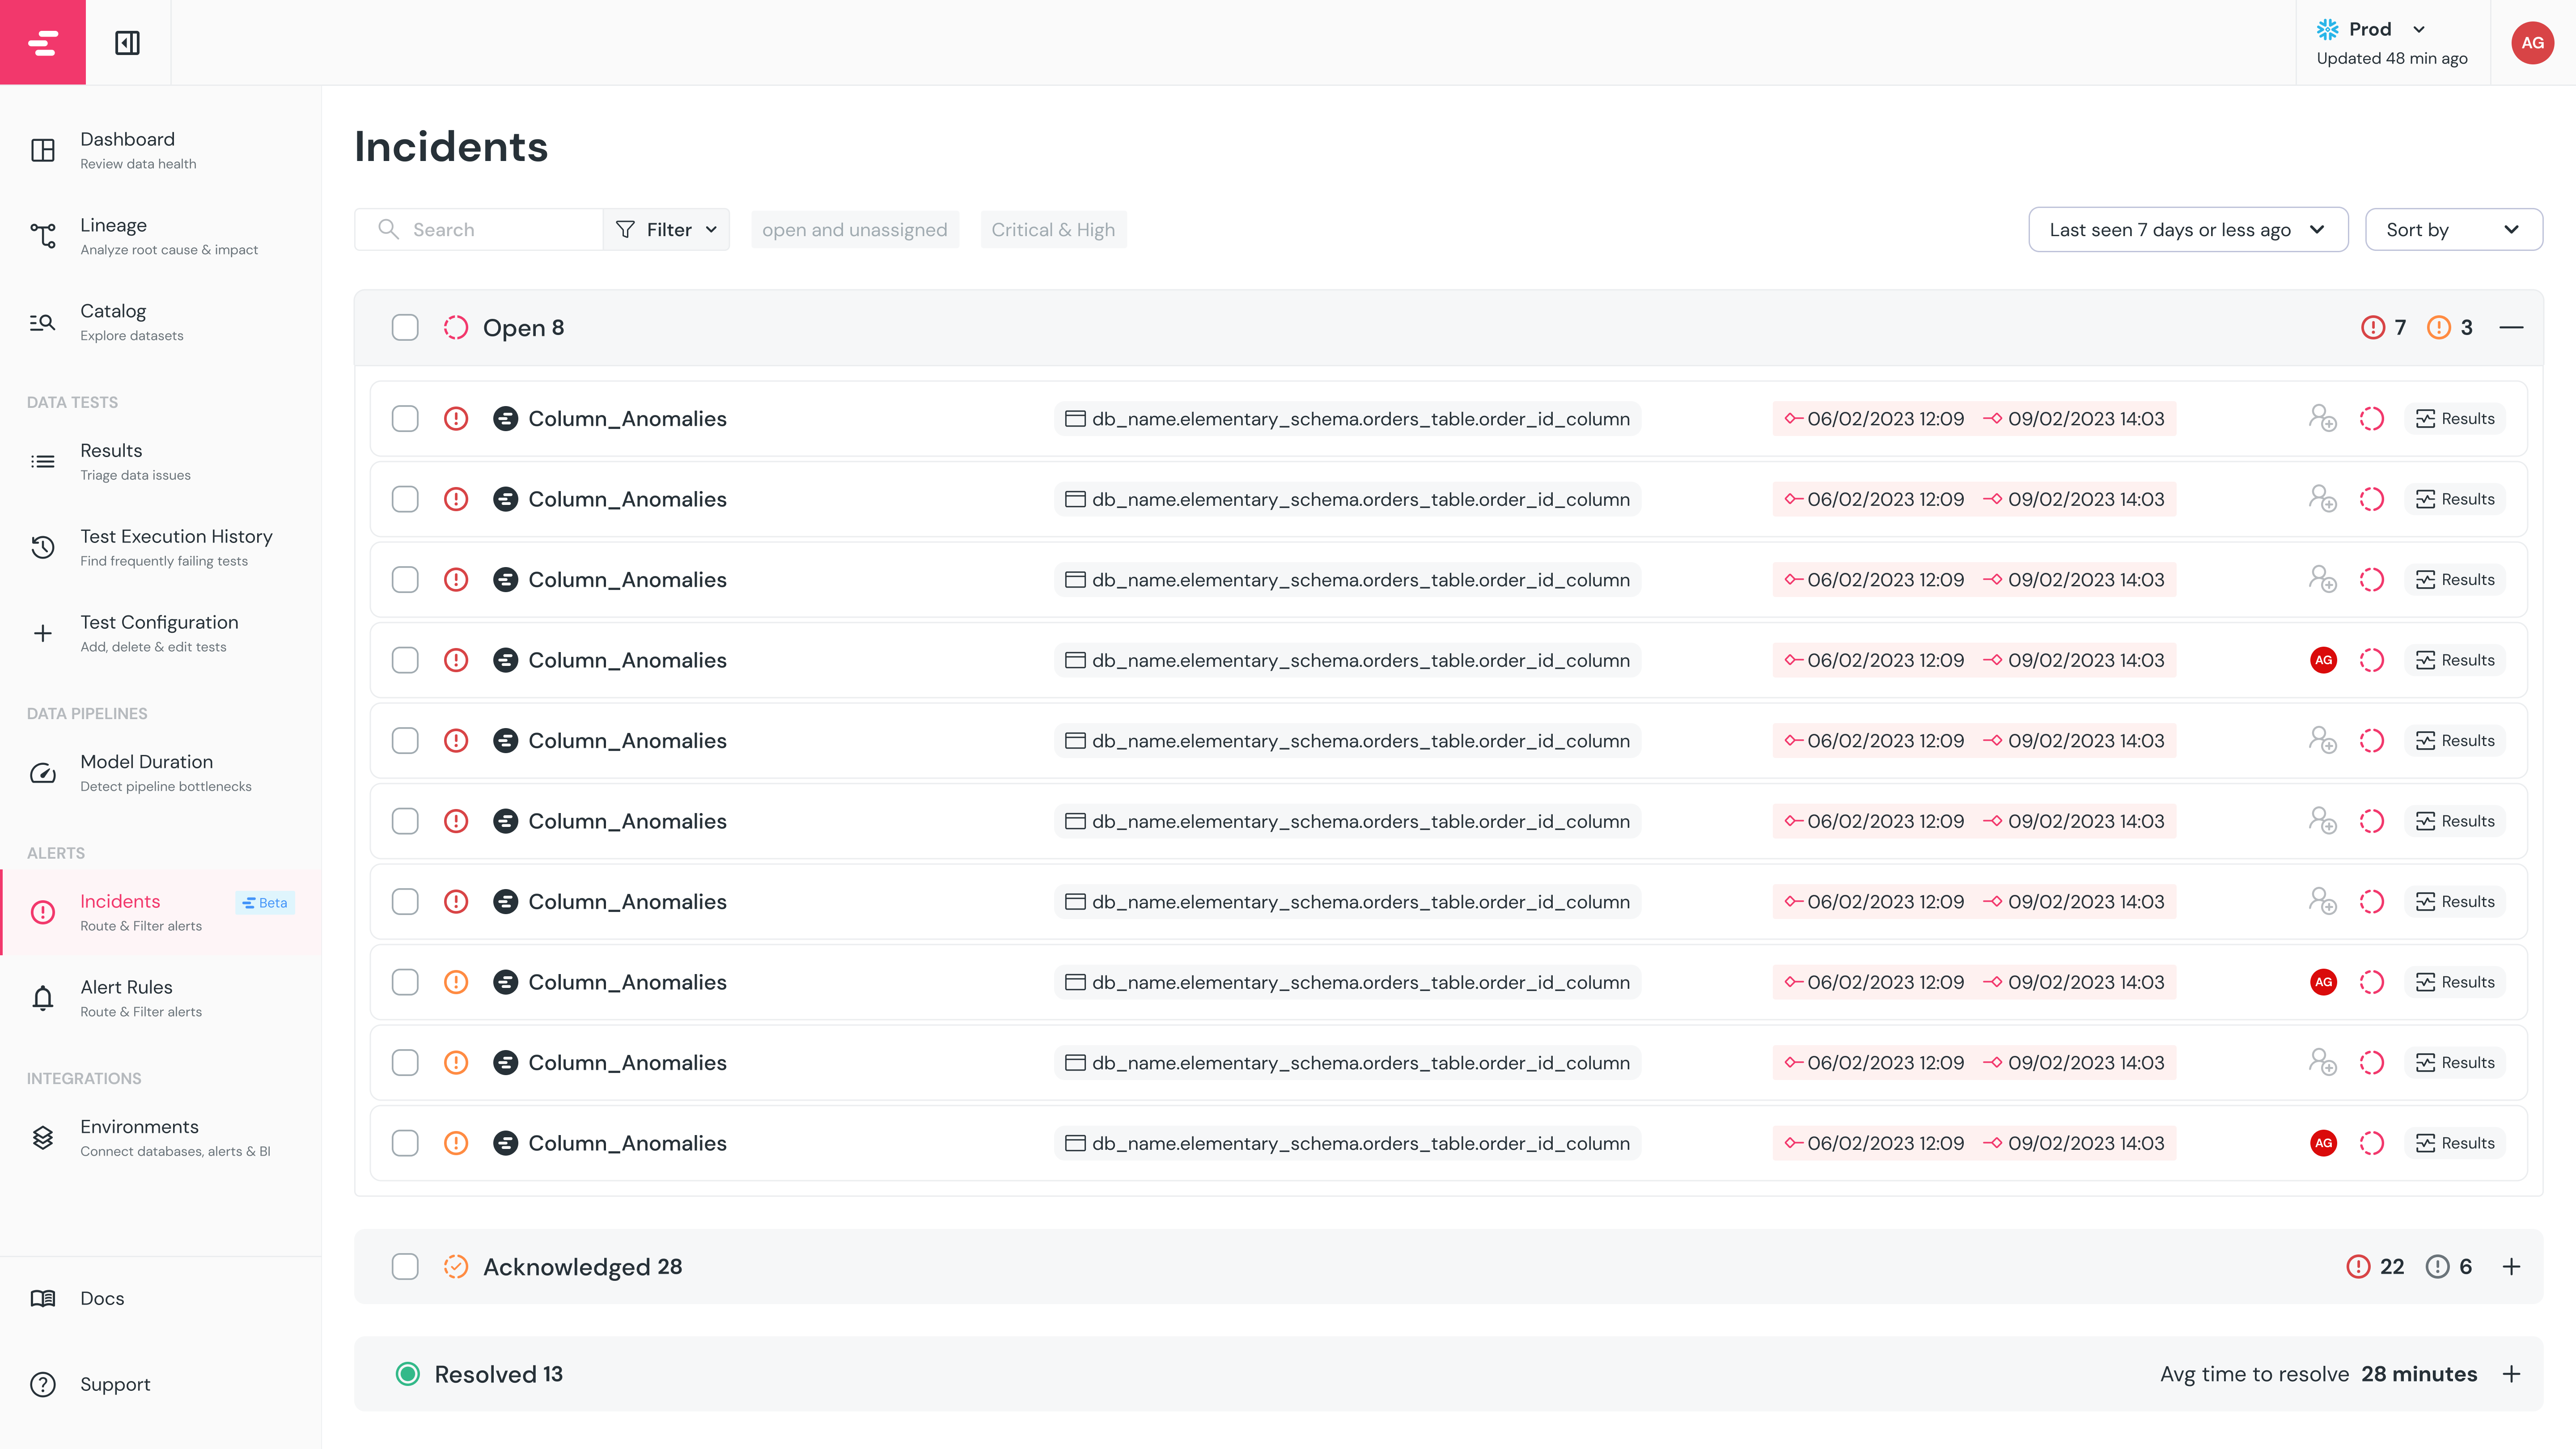Screen dimensions: 2576x1449
Task: Open Results for the first incident row
Action: coord(2455,418)
